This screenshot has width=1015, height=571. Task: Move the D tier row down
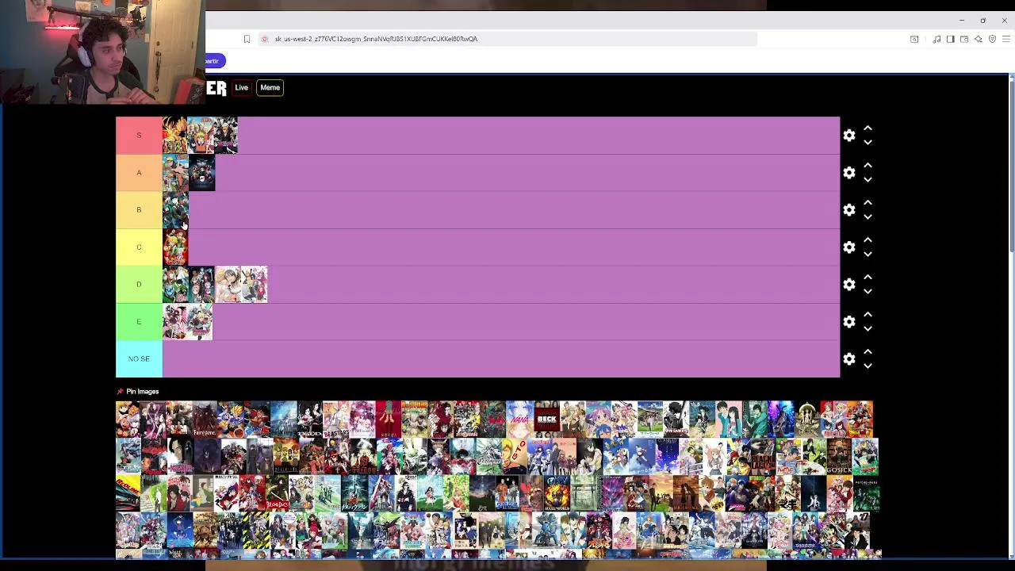(868, 292)
